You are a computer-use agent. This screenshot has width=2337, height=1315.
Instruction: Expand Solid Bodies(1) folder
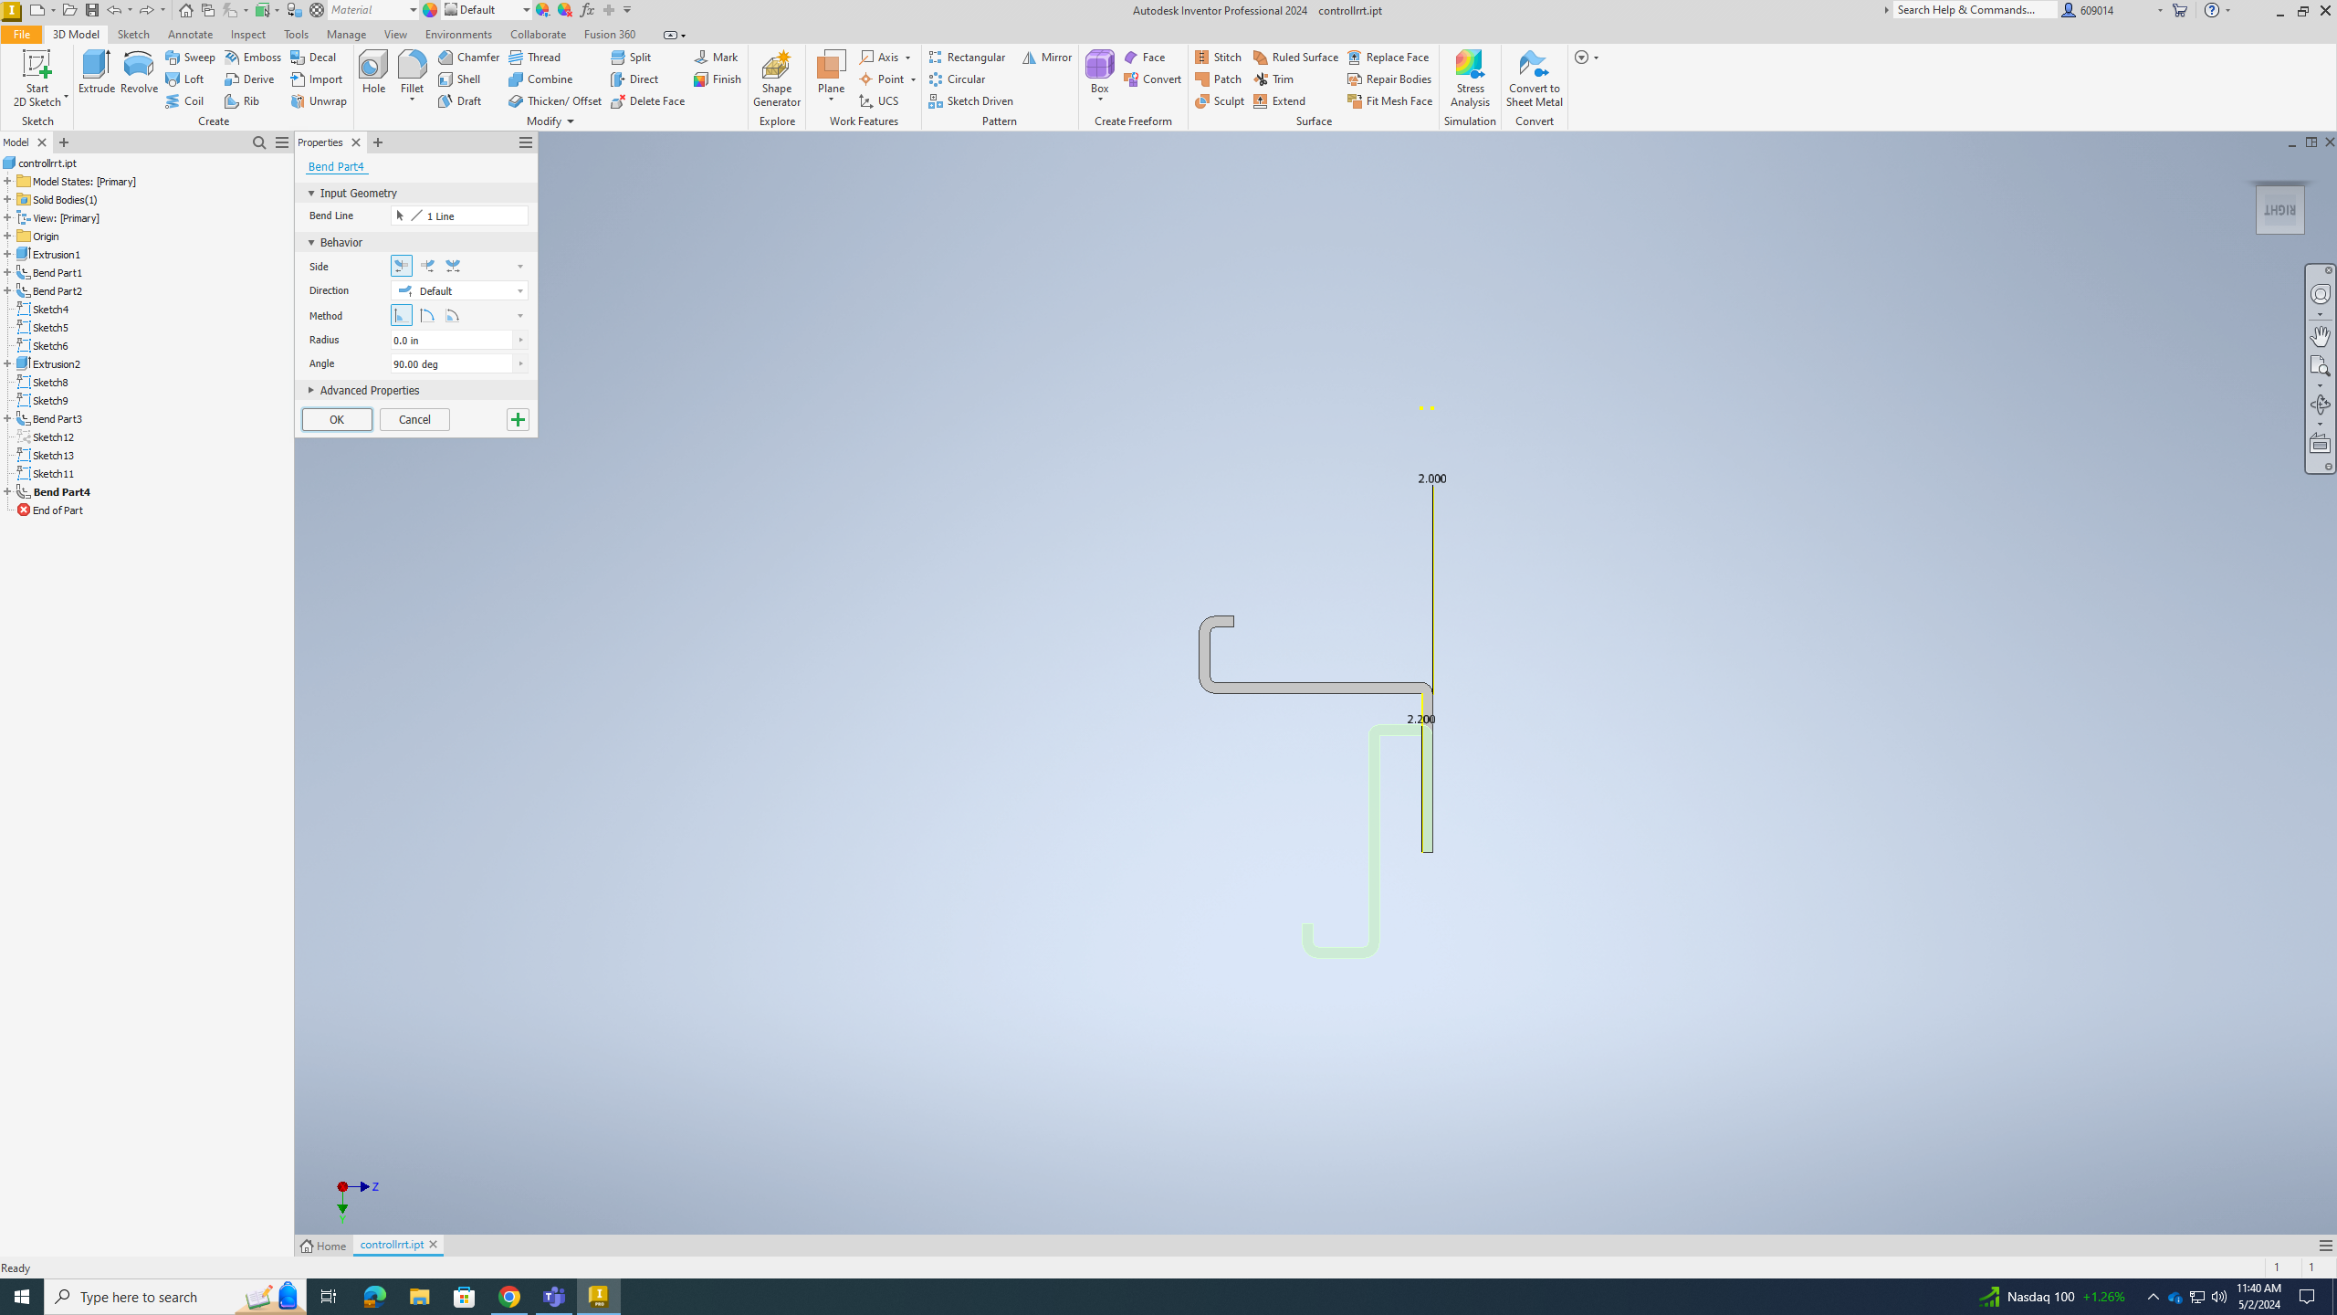click(7, 199)
